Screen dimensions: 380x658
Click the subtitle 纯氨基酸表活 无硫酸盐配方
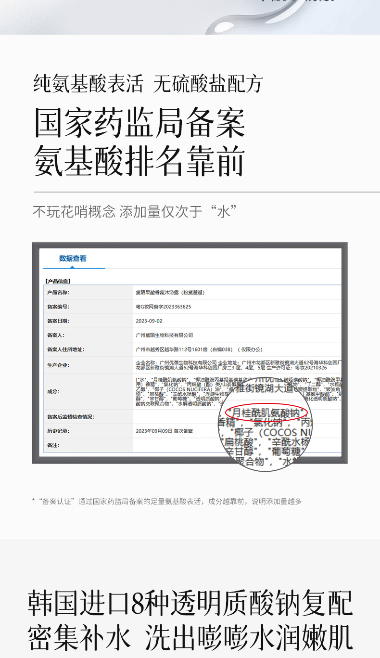click(x=148, y=84)
